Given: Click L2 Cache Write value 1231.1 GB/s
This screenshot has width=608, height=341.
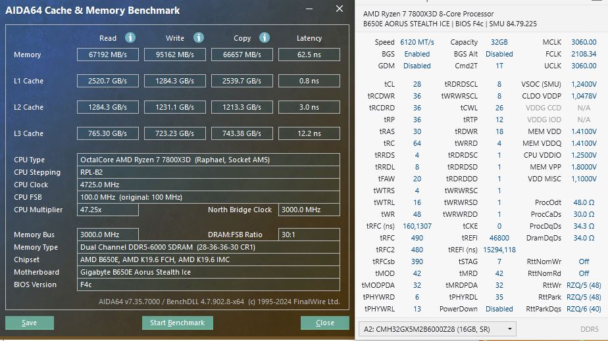Looking at the screenshot, I should coord(175,107).
